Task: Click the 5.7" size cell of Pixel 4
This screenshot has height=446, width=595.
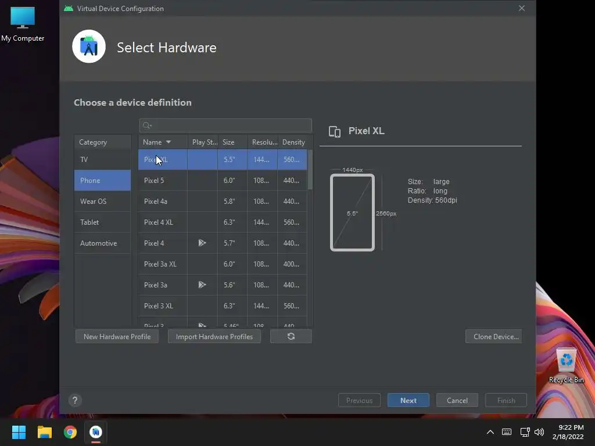Action: pos(232,243)
